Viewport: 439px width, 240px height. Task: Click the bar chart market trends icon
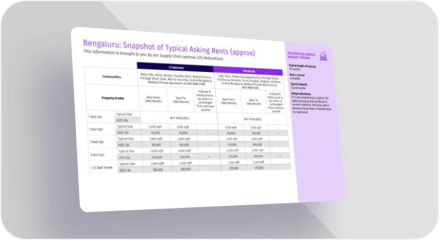323,56
